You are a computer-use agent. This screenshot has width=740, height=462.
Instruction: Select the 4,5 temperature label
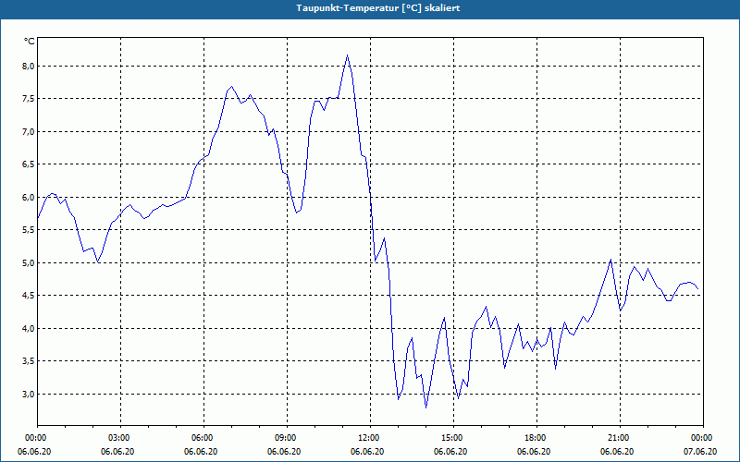click(x=30, y=296)
